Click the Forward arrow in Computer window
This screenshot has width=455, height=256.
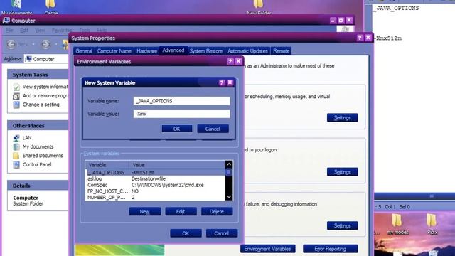click(45, 44)
